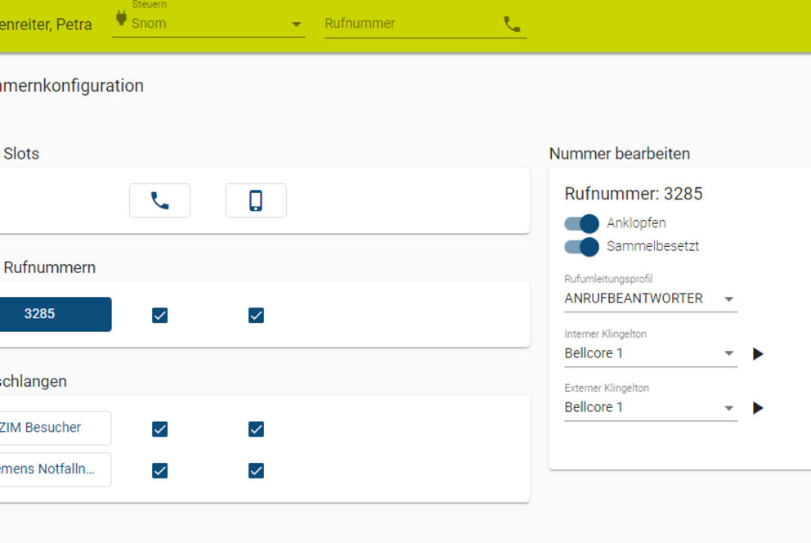This screenshot has width=811, height=543.
Task: Open the Steuern Snom dropdown
Action: coord(208,24)
